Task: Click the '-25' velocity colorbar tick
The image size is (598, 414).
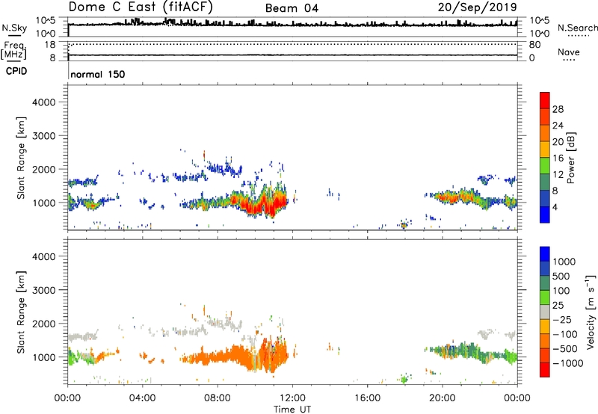Action: click(563, 319)
